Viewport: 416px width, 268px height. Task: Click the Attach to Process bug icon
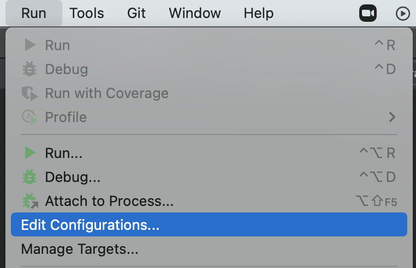click(29, 201)
